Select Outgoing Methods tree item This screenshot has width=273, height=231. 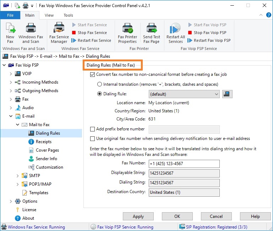pos(40,91)
